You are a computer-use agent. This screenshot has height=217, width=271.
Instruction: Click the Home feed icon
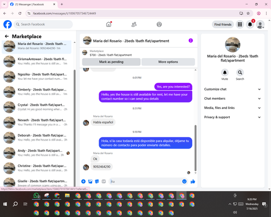click(108, 24)
